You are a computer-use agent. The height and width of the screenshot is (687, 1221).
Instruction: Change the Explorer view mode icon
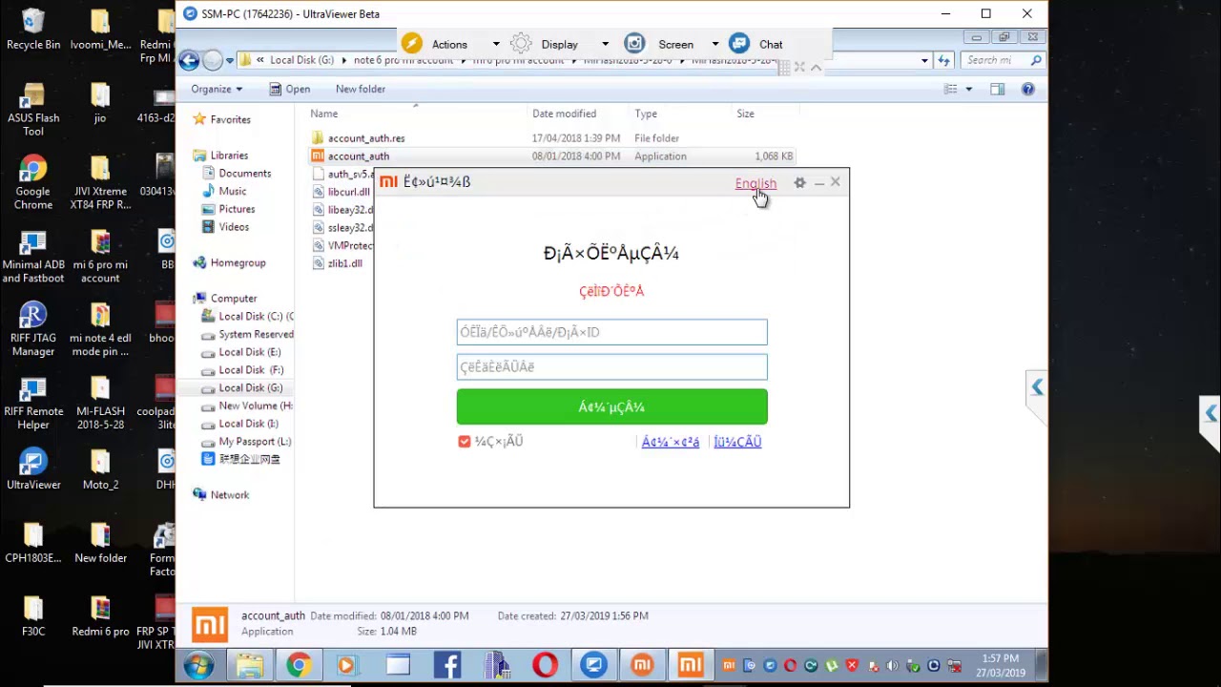pos(950,89)
